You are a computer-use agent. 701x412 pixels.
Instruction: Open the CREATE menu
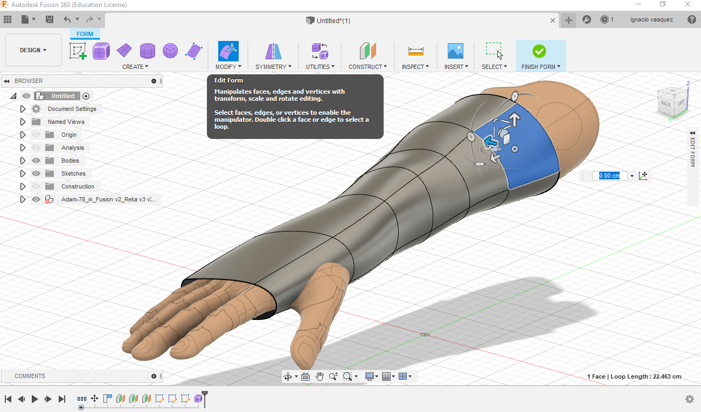[x=135, y=67]
